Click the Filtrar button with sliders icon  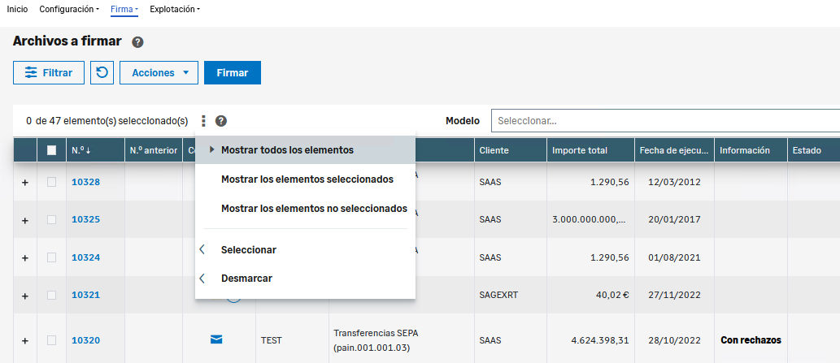[x=49, y=72]
